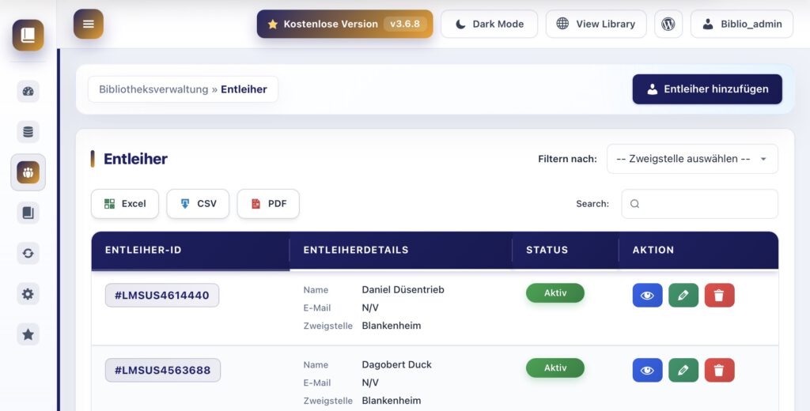Click the library book logo at top left

(x=28, y=35)
